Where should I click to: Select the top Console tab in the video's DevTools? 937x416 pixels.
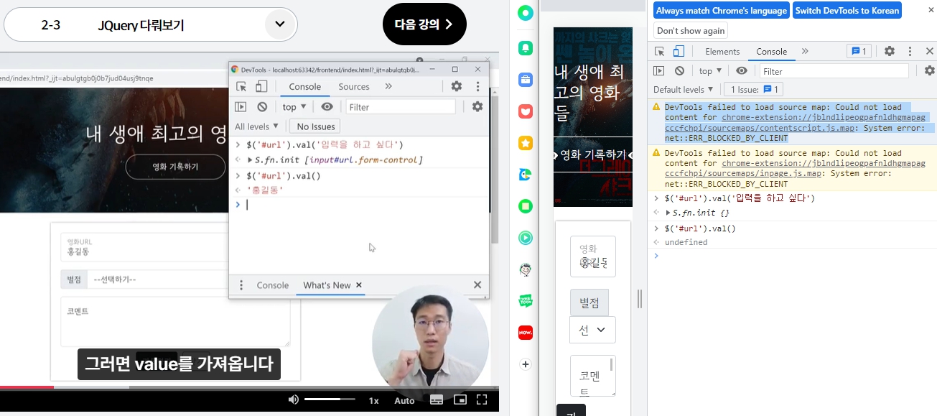click(305, 86)
